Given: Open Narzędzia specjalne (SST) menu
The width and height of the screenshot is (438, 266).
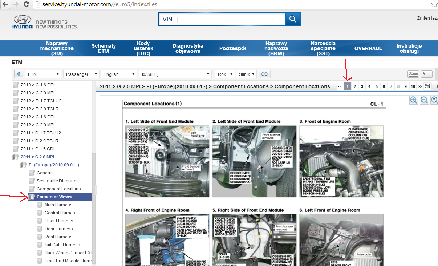Looking at the screenshot, I should [x=323, y=48].
